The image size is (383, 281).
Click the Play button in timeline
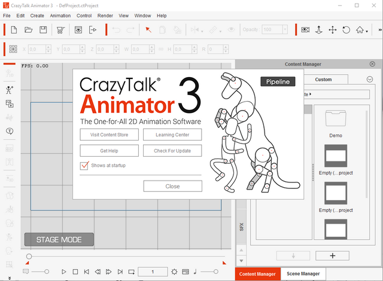click(64, 272)
